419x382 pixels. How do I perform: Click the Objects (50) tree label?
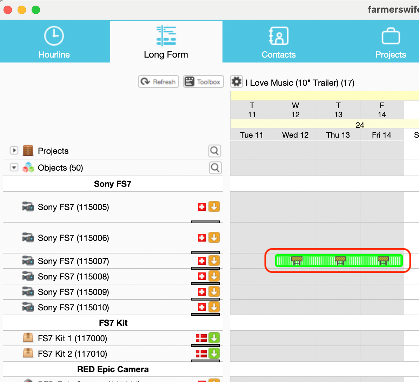coord(60,167)
